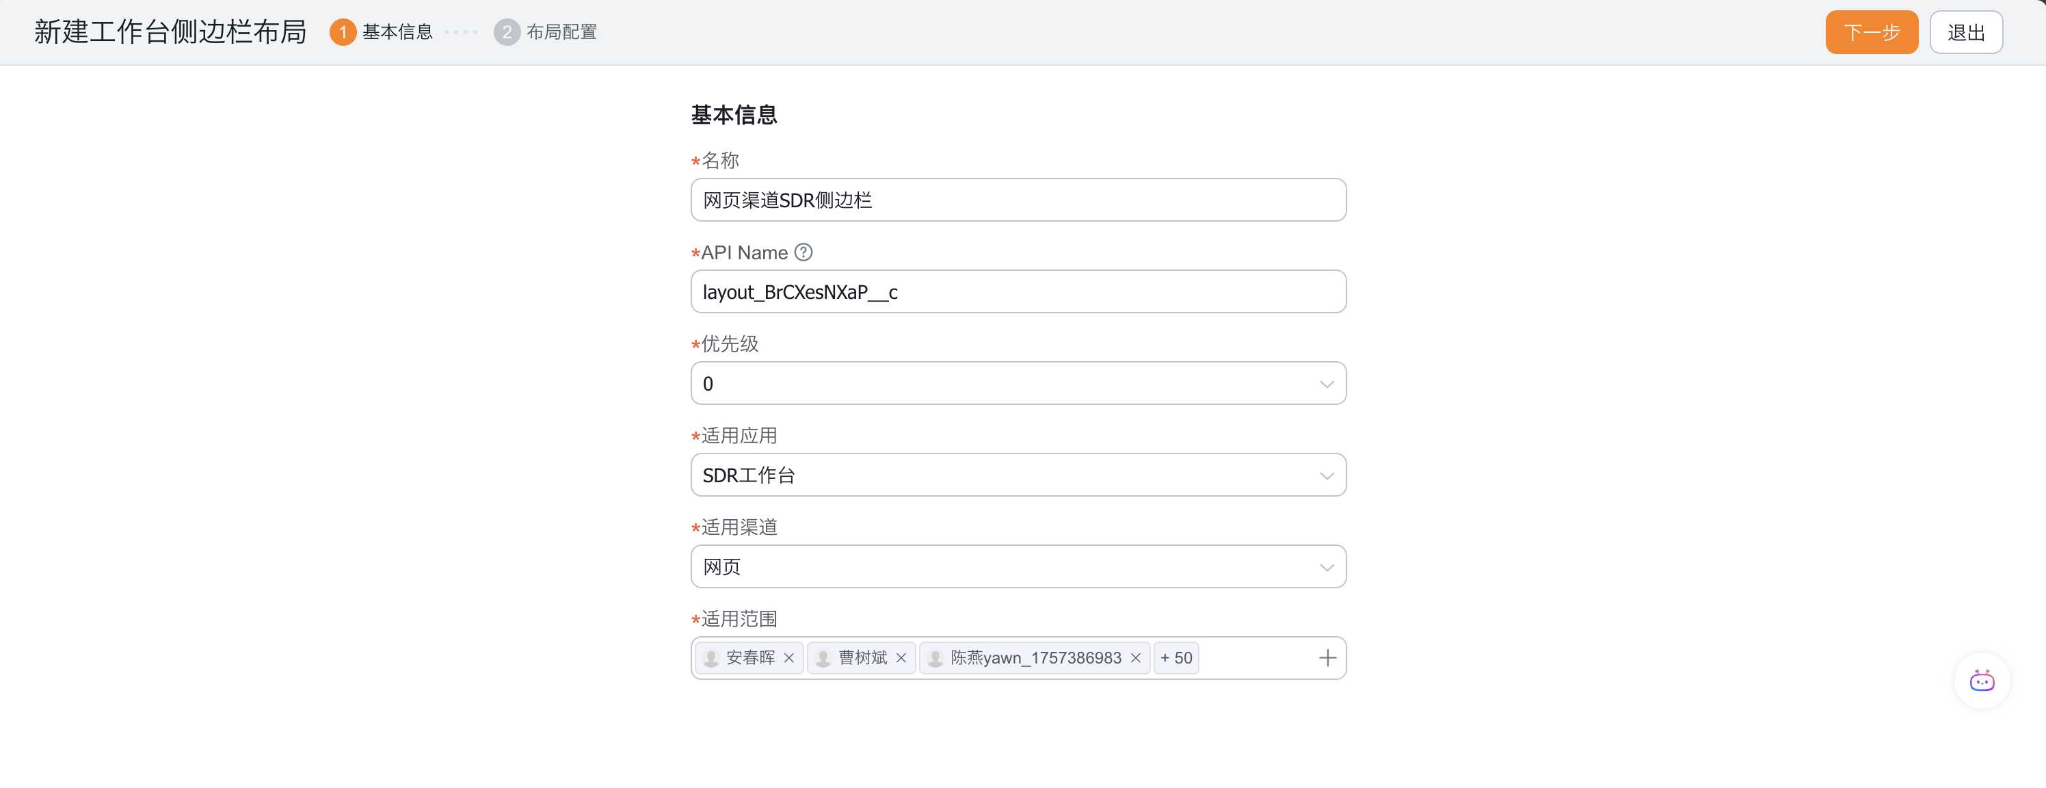The image size is (2046, 788).
Task: Switch to the 布局配置 step
Action: [561, 33]
